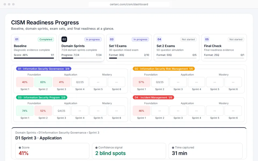Click the Completed status badge on Baseline
The image size is (258, 161).
(x=46, y=39)
